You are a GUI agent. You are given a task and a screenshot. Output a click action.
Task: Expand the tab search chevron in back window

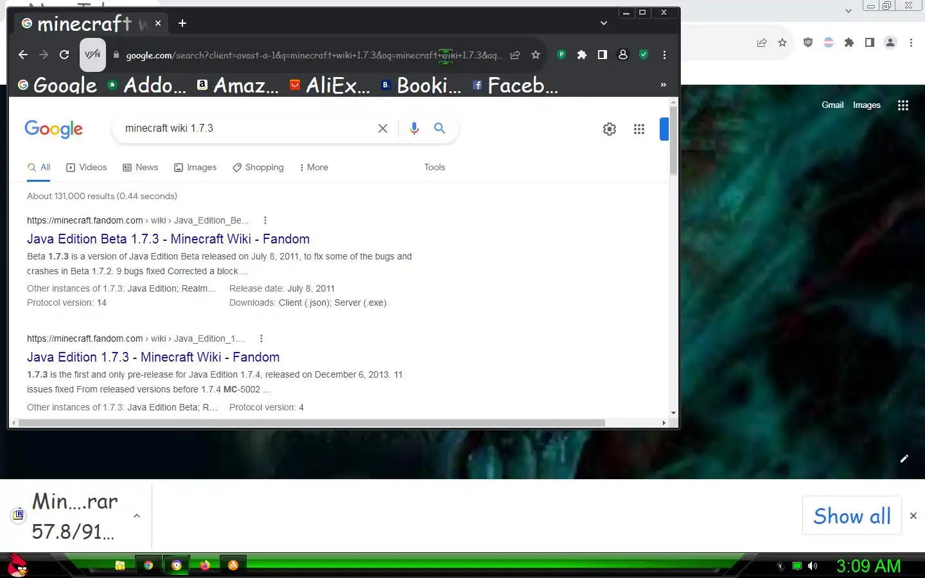(x=849, y=10)
